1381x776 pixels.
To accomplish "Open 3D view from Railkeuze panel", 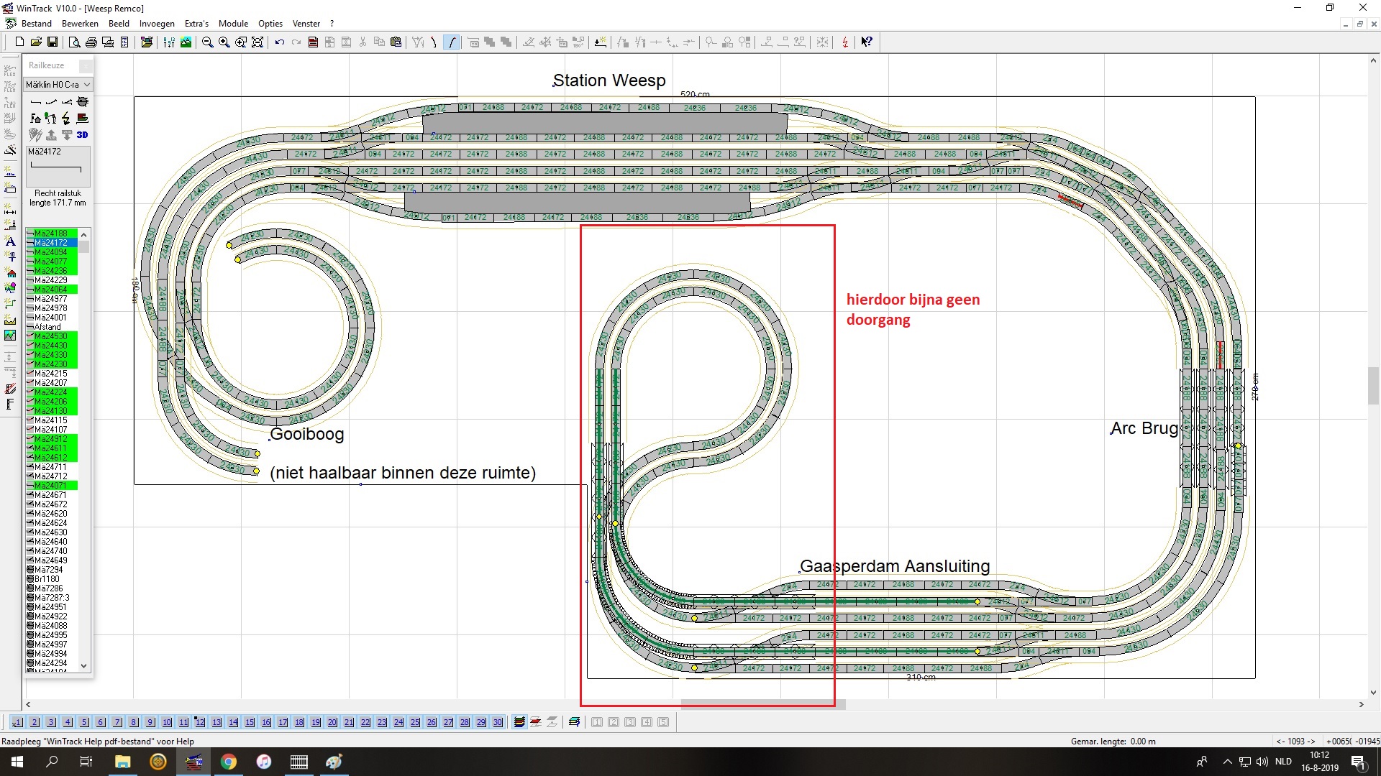I will 83,134.
